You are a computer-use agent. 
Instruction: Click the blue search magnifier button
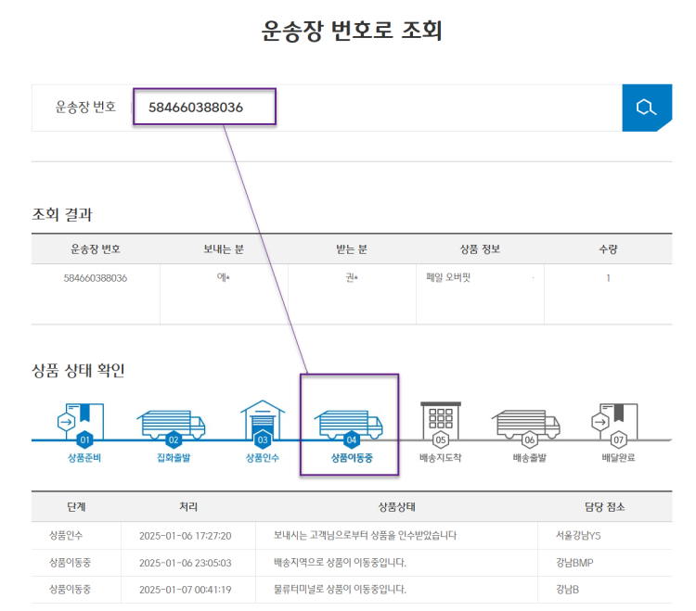tap(647, 108)
